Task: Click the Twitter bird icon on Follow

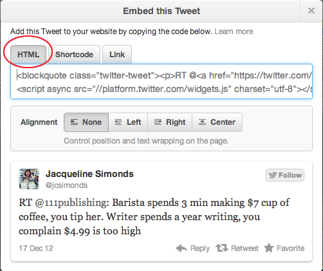Action: 273,175
